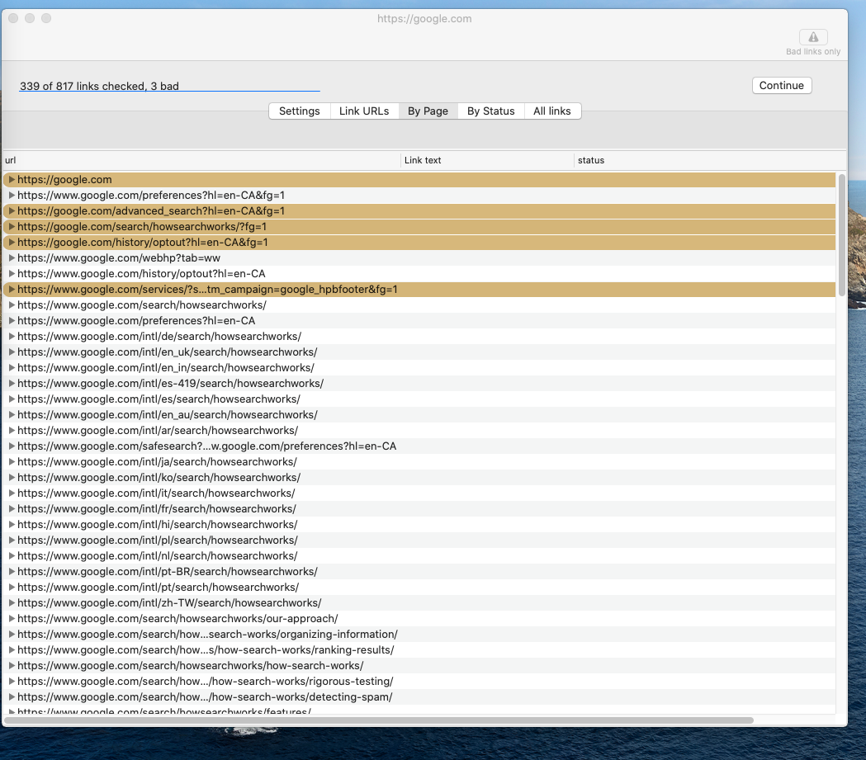Select the intl/pt/search/howsearchworks URL
This screenshot has height=760, width=866.
tap(158, 588)
